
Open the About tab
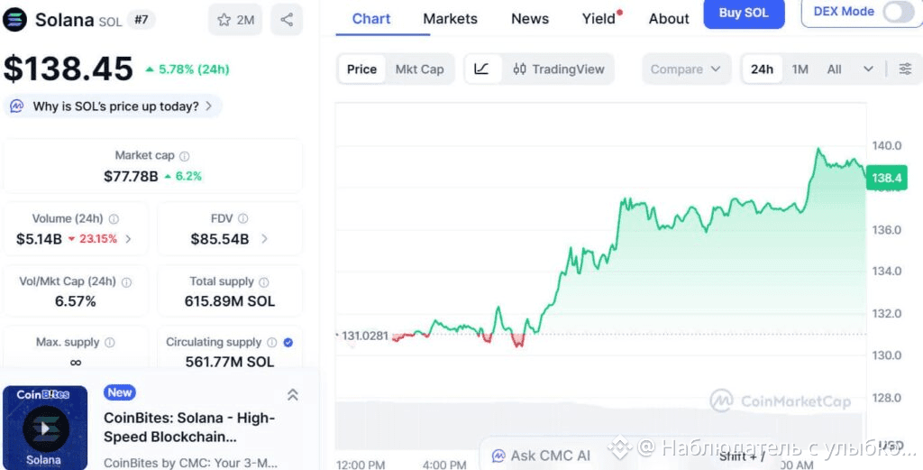669,18
